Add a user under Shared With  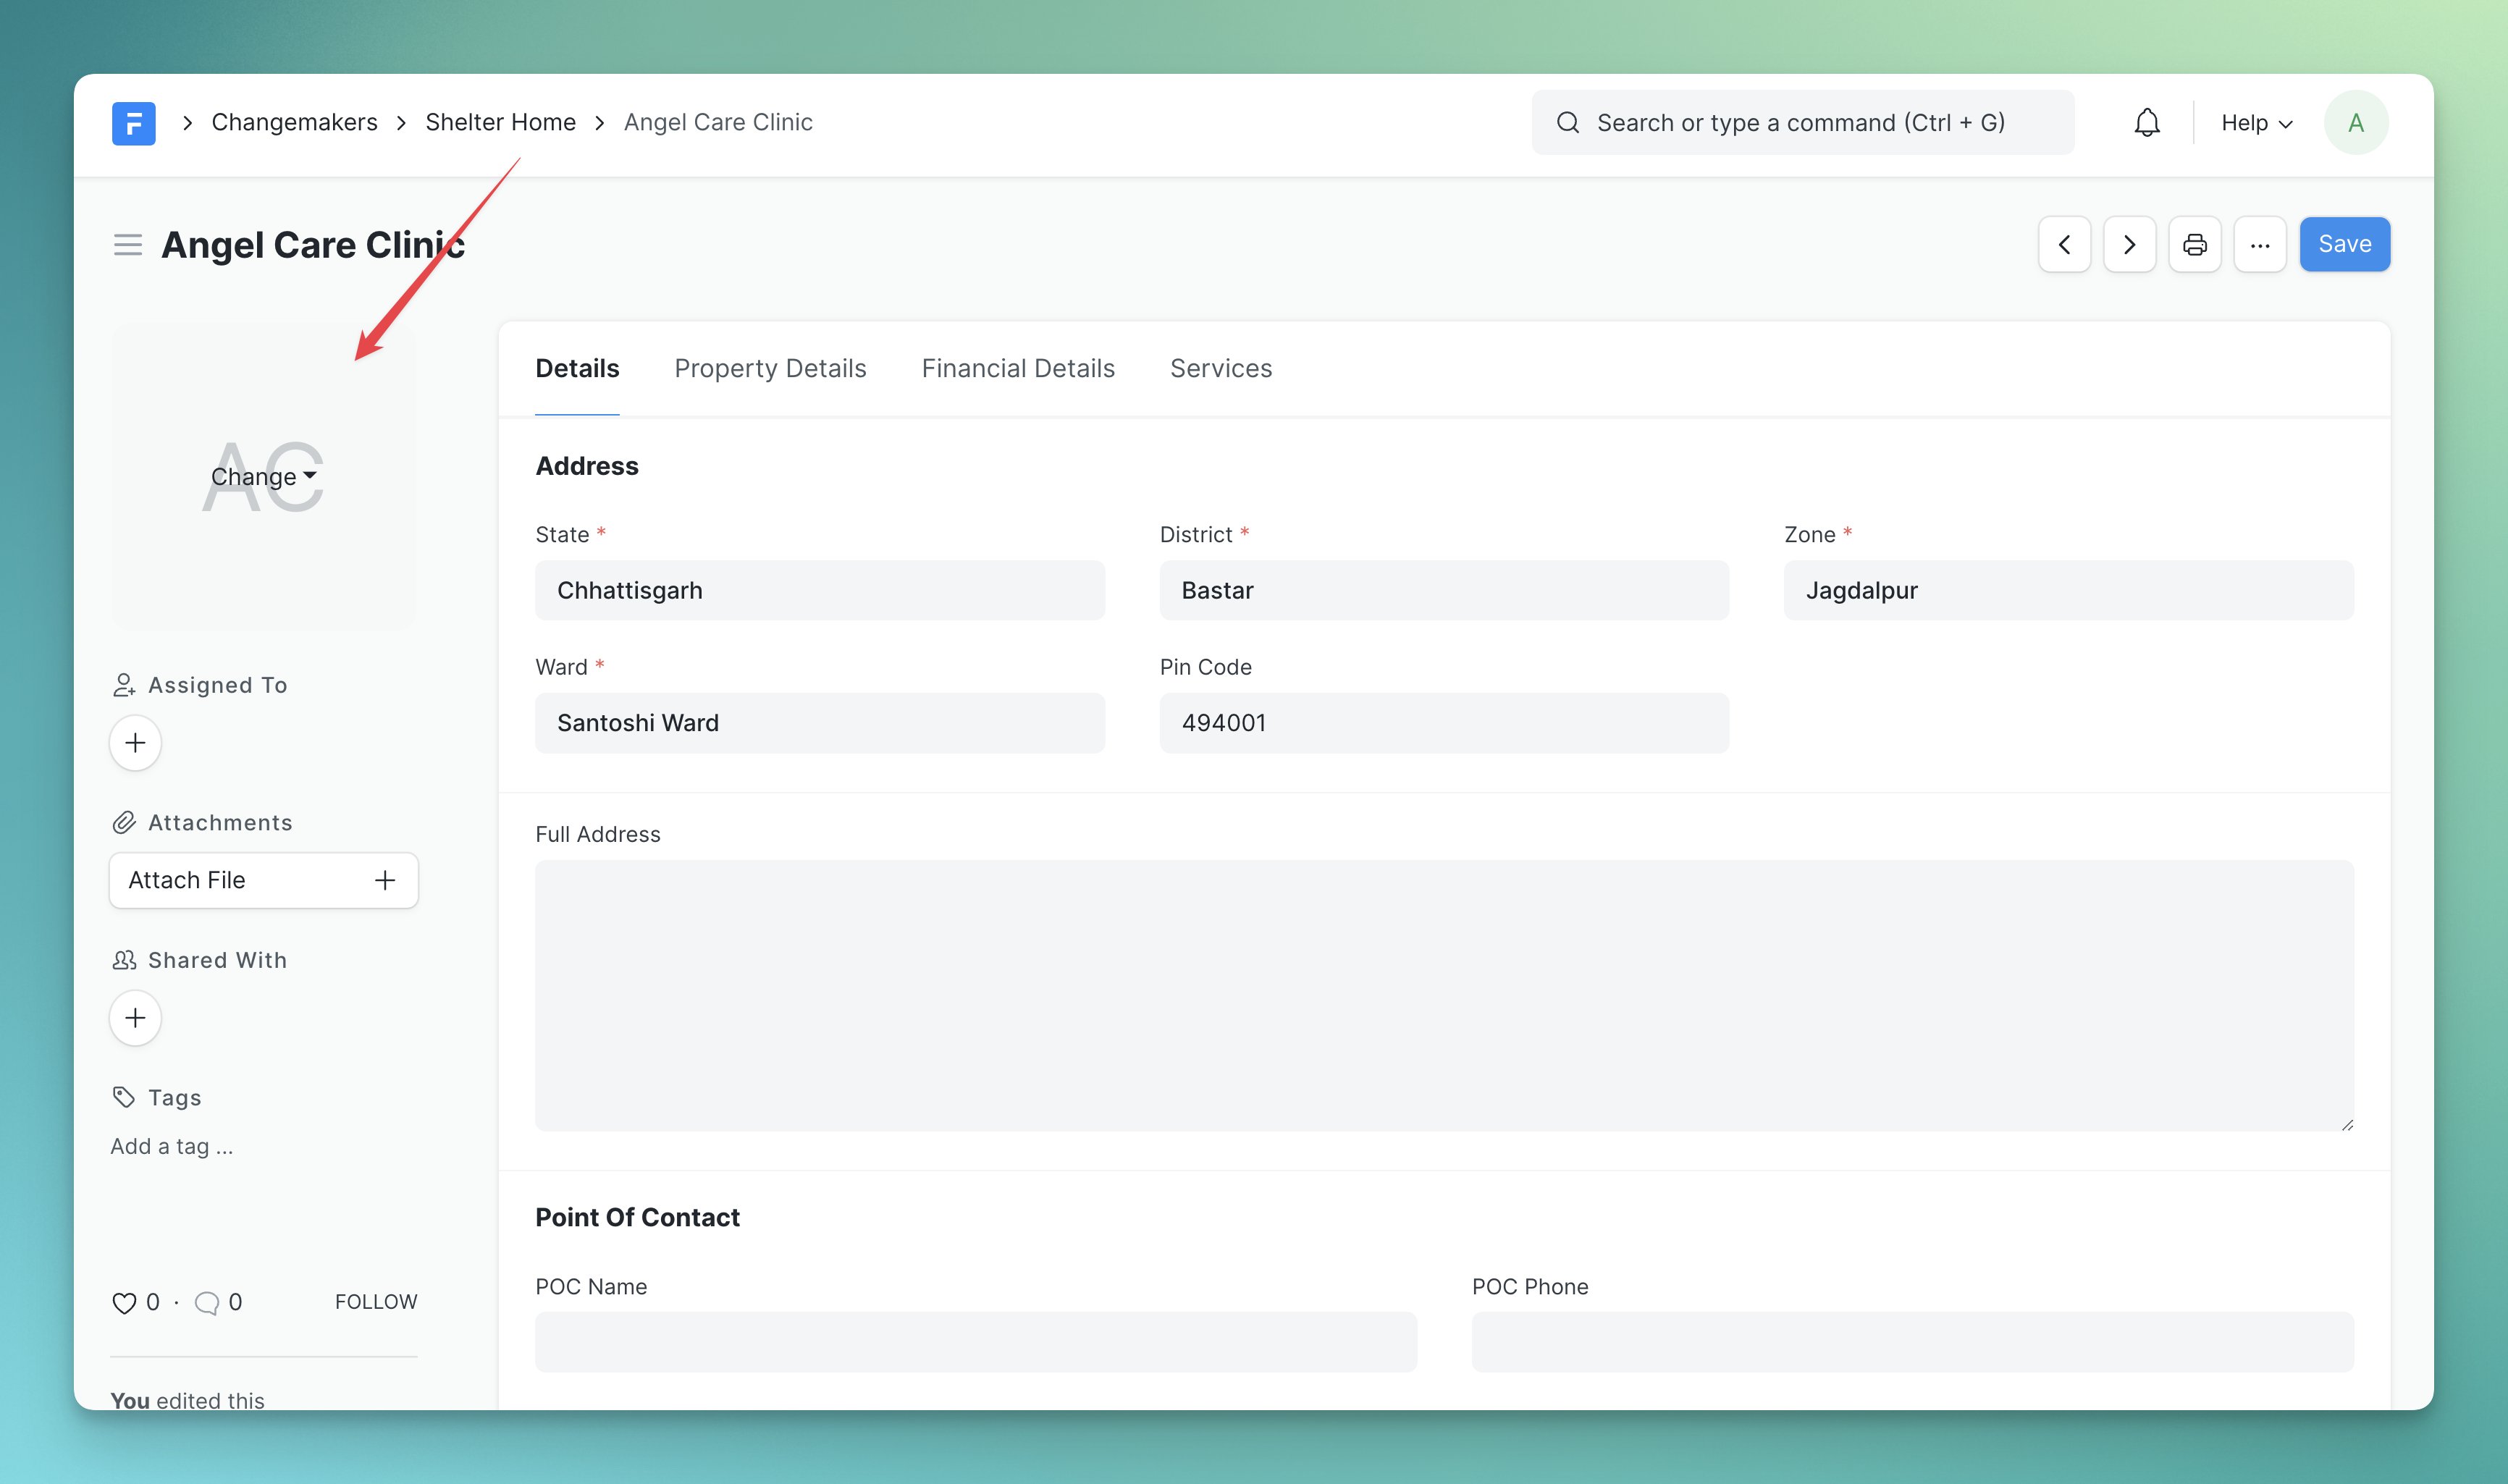pyautogui.click(x=135, y=1017)
